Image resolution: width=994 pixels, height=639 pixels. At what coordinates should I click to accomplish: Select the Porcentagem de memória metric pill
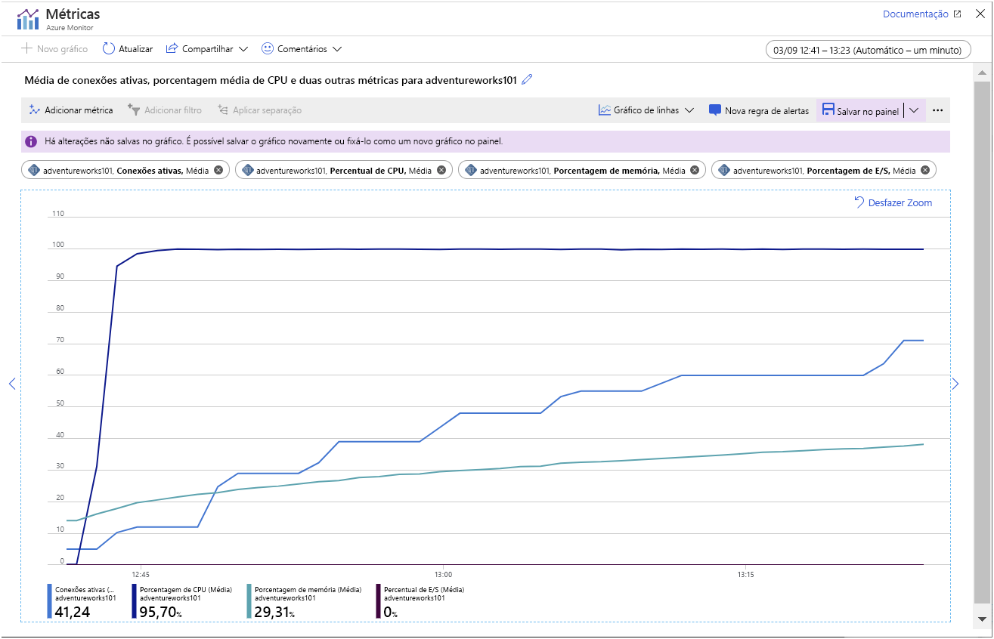[x=582, y=170]
